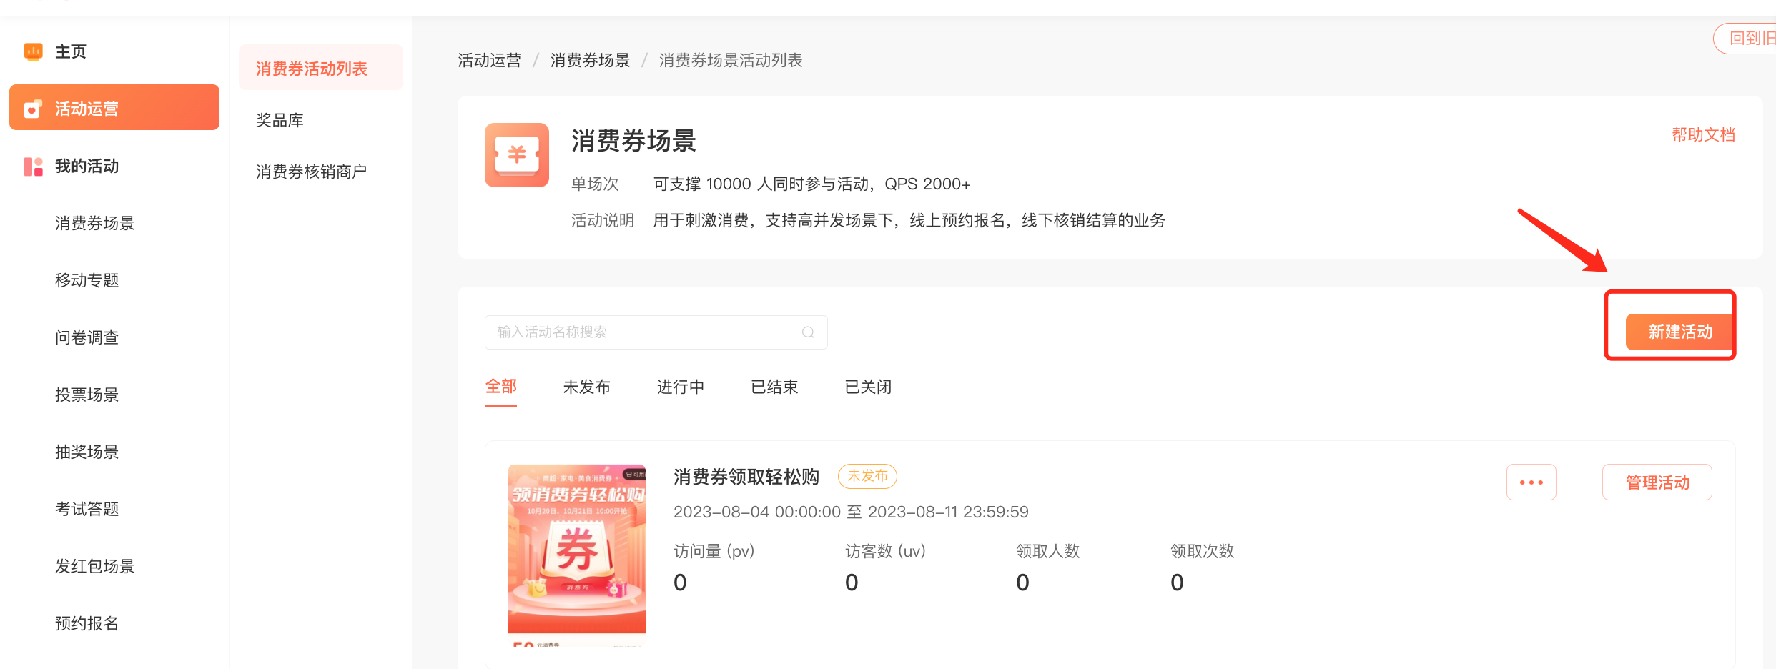Select 问卷调查 in the sidebar
This screenshot has width=1776, height=669.
coord(87,337)
